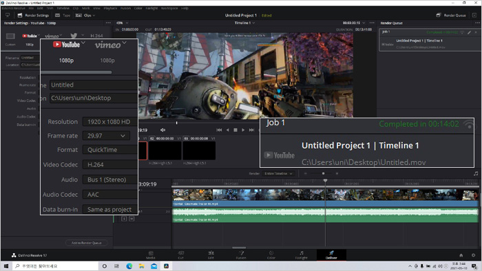Click timeline zoom in plus icon
This screenshot has width=482, height=271.
[337, 173]
